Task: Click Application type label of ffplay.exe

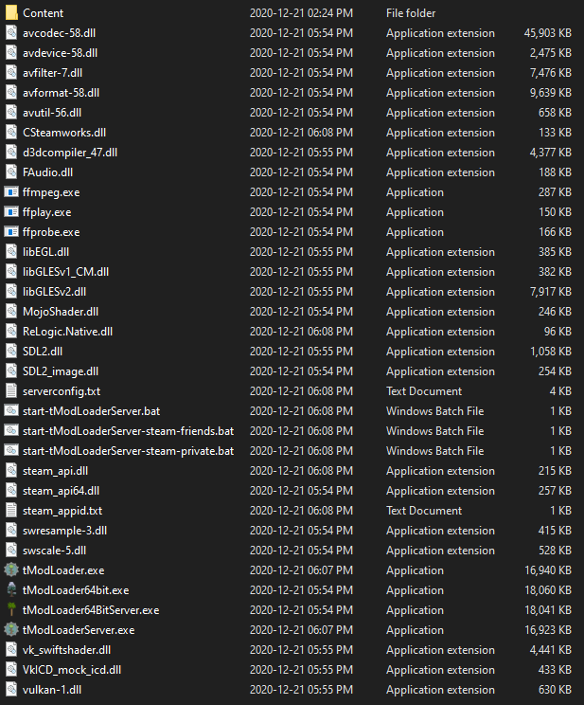Action: [x=415, y=211]
